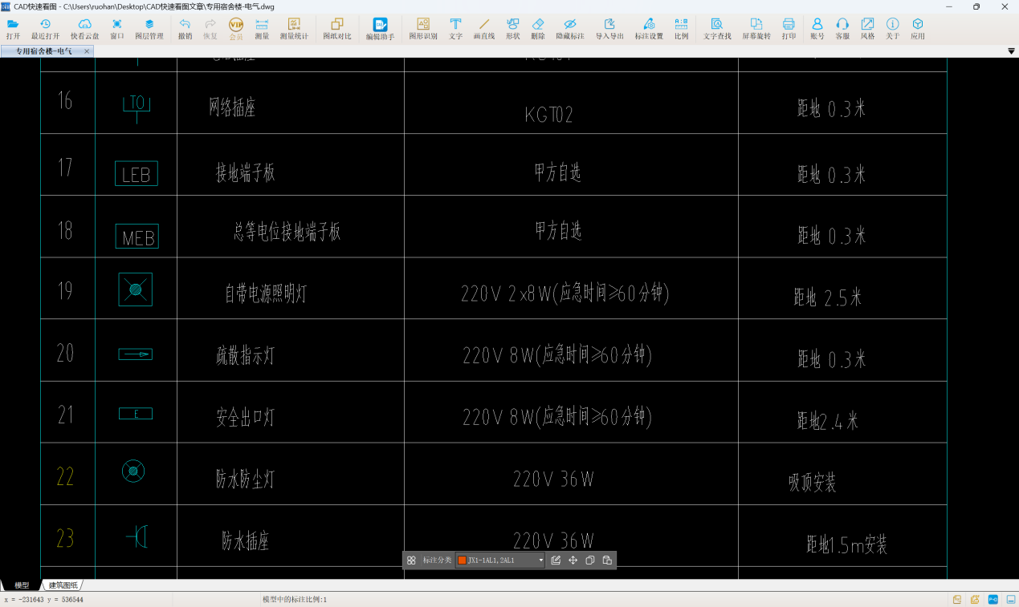Open the 图层管理 layer manager
This screenshot has height=607, width=1019.
coord(149,29)
